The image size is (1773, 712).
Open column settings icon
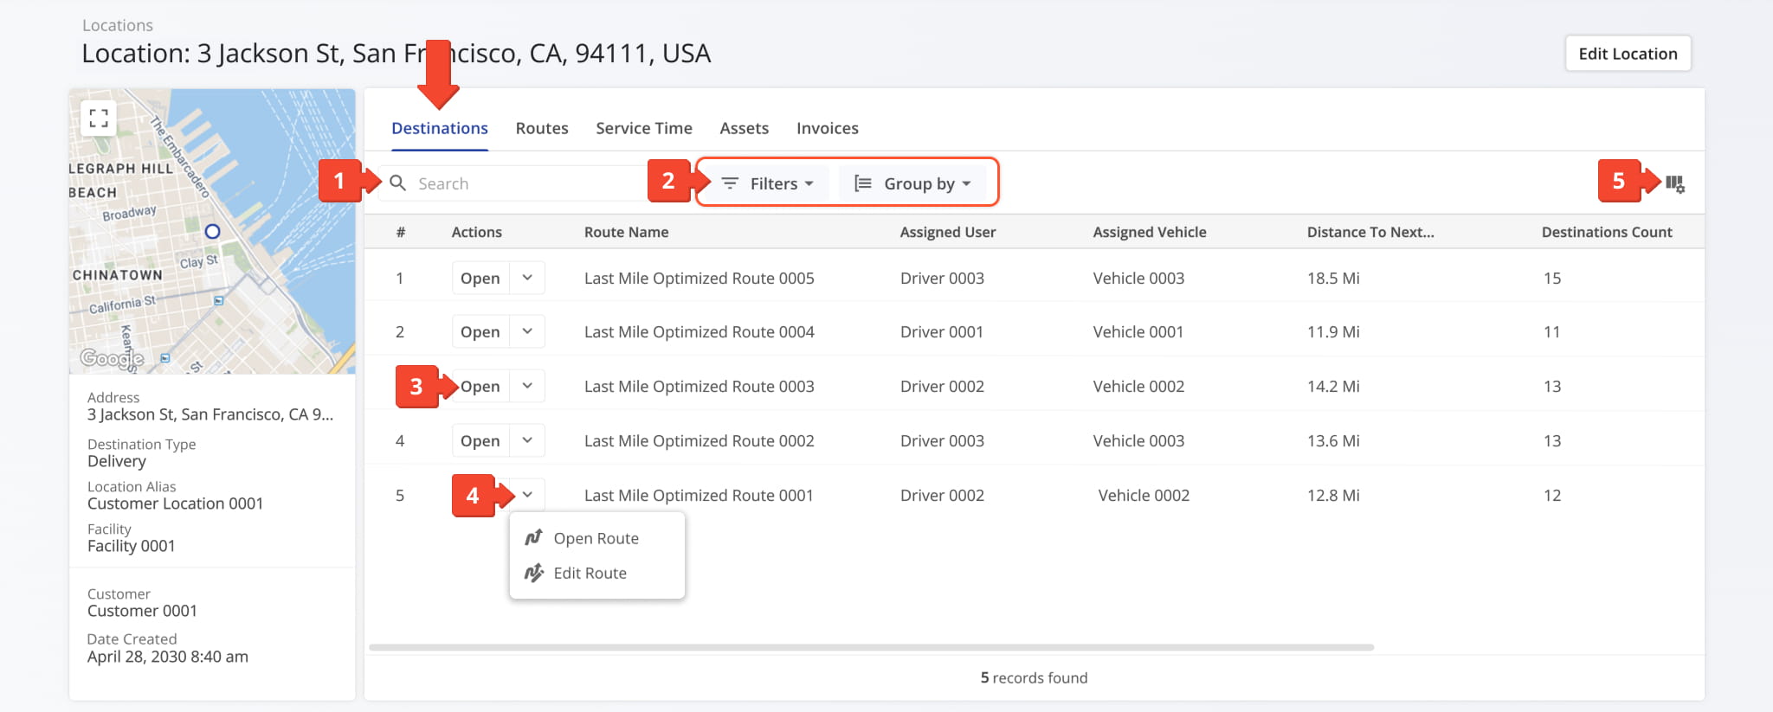point(1675,183)
